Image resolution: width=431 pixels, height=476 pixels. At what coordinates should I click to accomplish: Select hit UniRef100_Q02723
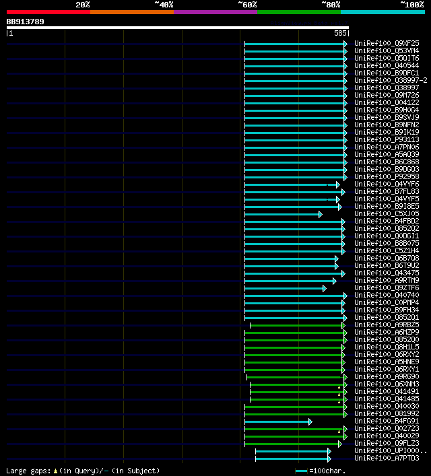[387, 428]
